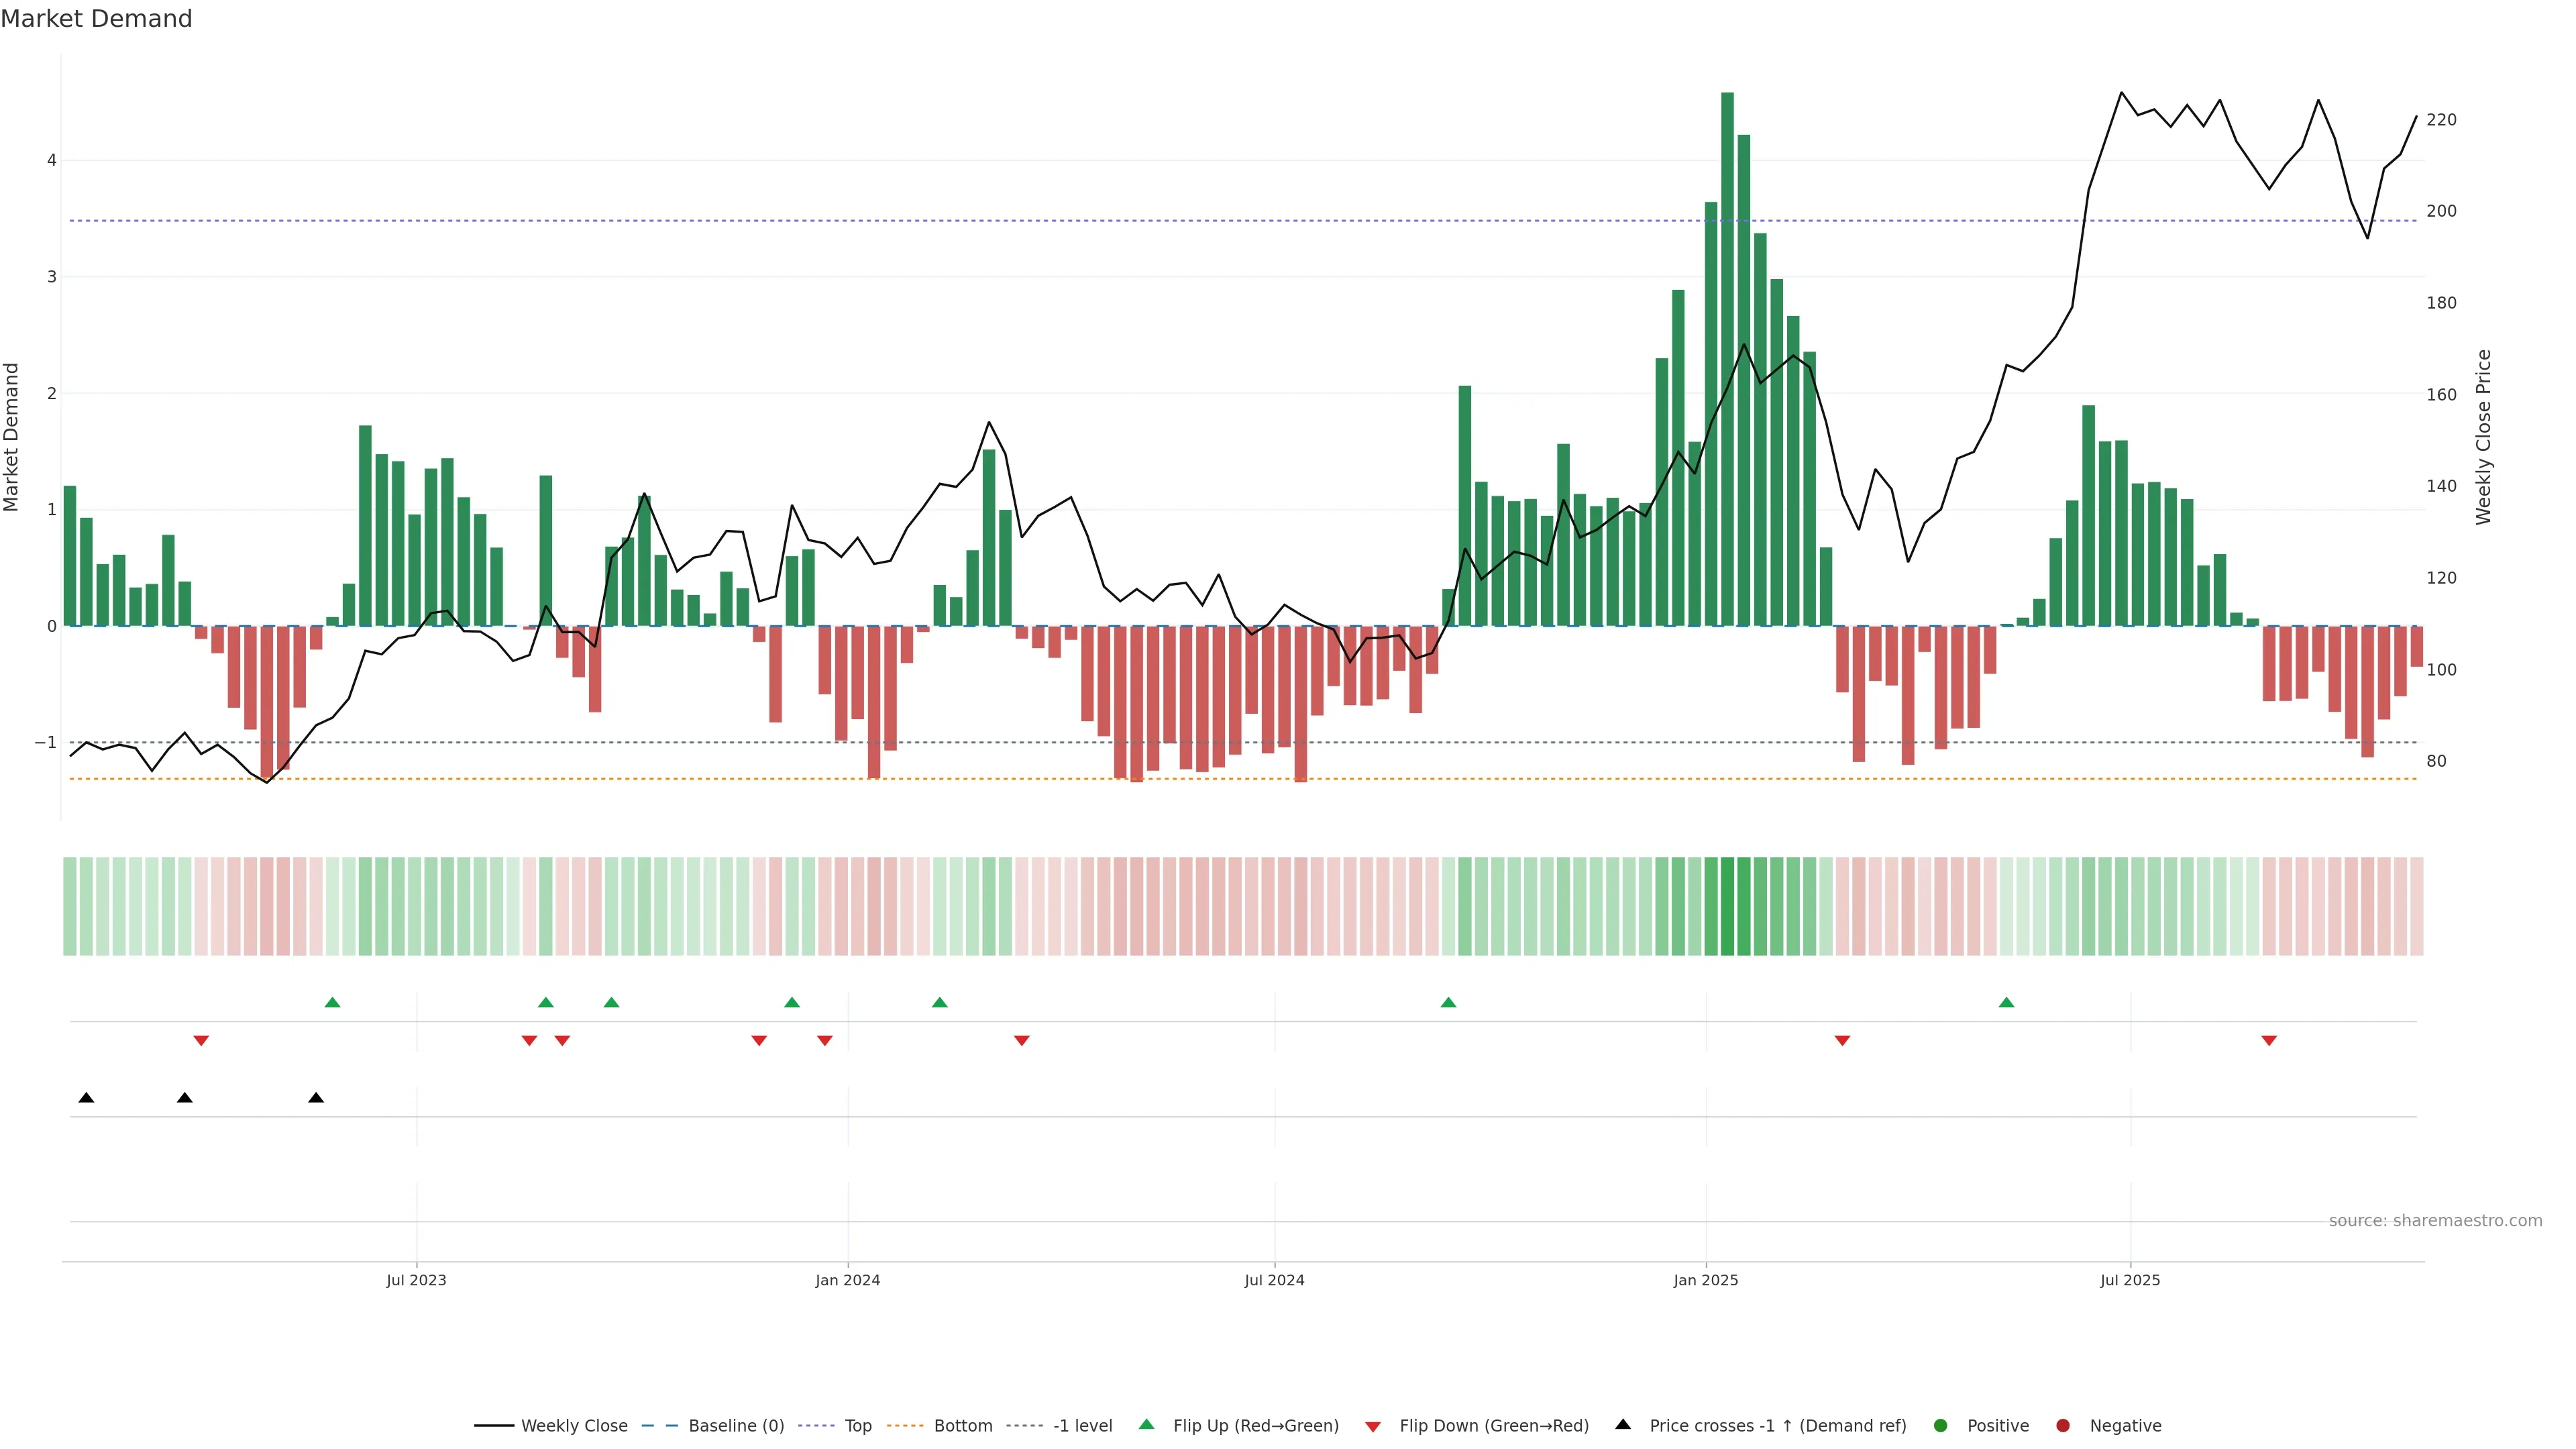Screen dimensions: 2576x1449
Task: Click the Flip Up green triangle legend icon
Action: [1147, 1424]
